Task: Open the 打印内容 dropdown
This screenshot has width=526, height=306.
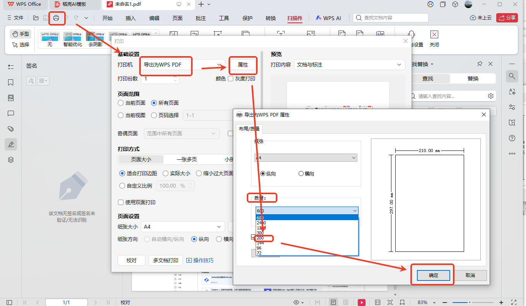Action: point(349,65)
